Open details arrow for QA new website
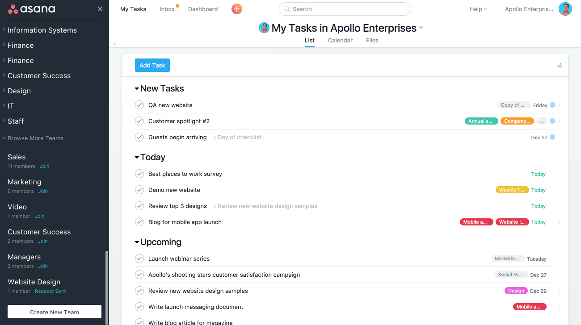The height and width of the screenshot is (325, 581). click(x=559, y=105)
